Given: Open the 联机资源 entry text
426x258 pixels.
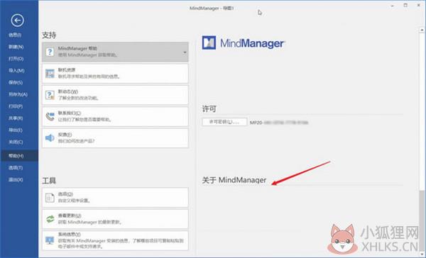Looking at the screenshot, I should [x=67, y=70].
